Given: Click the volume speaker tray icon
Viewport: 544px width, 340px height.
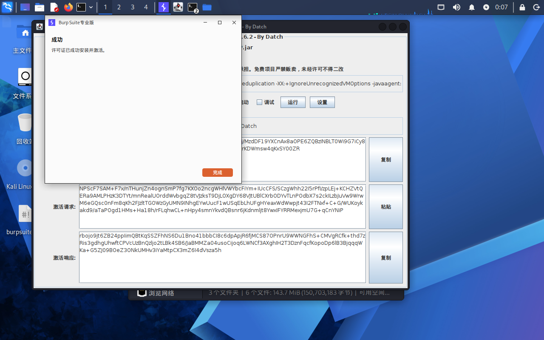Looking at the screenshot, I should tap(456, 7).
